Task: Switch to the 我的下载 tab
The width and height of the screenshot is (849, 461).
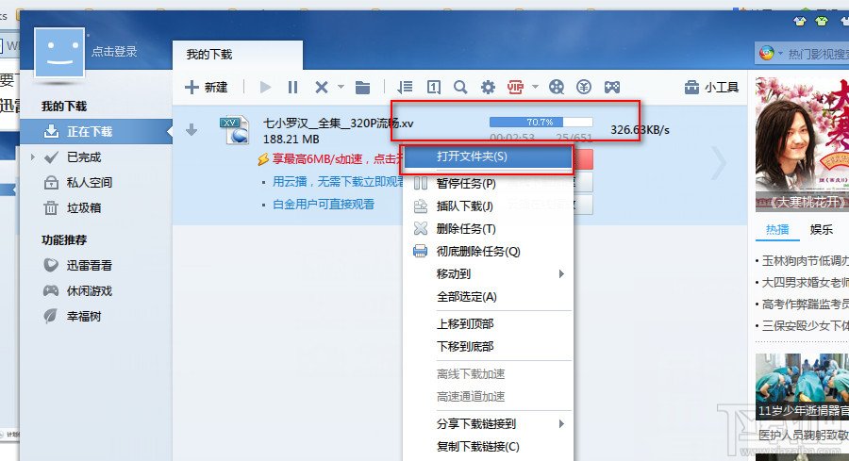Action: [x=208, y=55]
